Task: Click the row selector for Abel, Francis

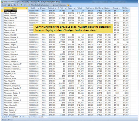Action: click(x=2, y=20)
